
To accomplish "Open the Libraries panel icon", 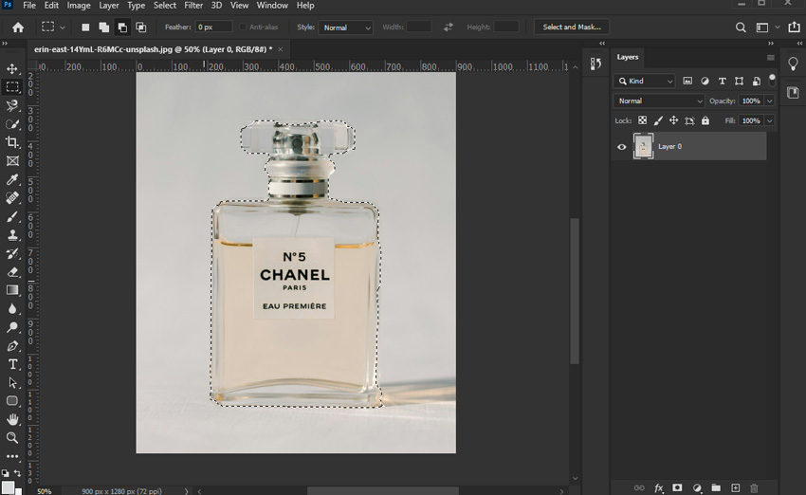I will coord(793,93).
